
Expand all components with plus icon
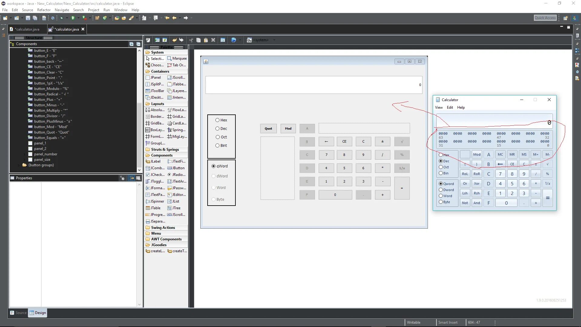pyautogui.click(x=131, y=44)
